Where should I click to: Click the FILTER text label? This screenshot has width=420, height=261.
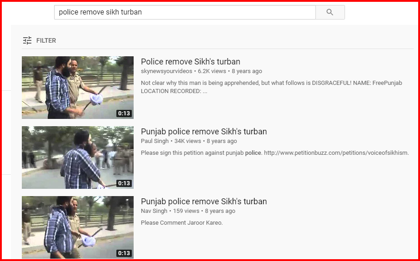[x=46, y=40]
